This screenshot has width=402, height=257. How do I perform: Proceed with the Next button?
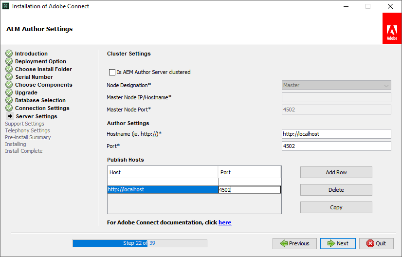click(x=338, y=243)
